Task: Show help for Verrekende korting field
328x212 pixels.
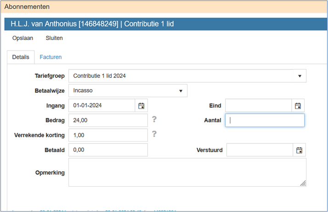Action: tap(154, 134)
